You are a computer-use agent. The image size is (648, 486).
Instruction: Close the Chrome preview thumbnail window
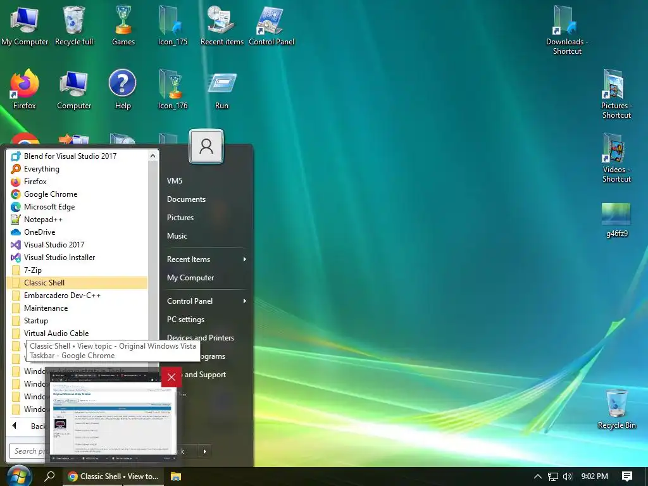pos(171,377)
